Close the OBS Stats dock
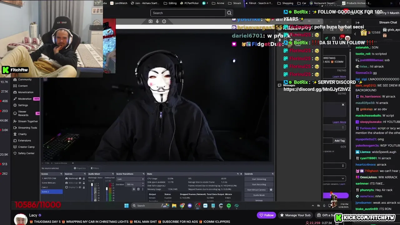Image resolution: width=400 pixels, height=225 pixels. [x=241, y=174]
